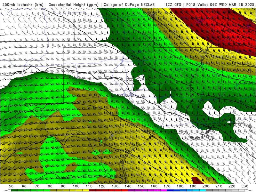
Task: Click the '50' legend value
Action: tap(11, 186)
